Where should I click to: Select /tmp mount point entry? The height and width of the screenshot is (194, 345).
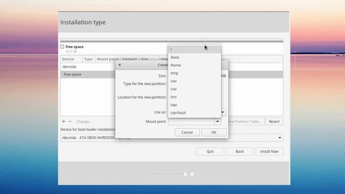click(x=194, y=73)
